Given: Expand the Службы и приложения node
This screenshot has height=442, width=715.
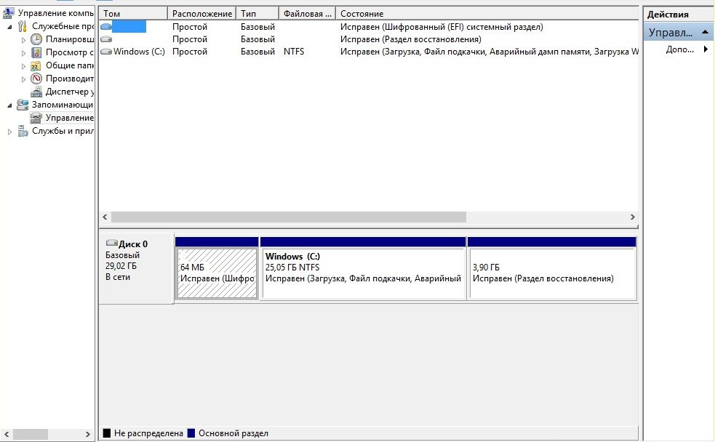Looking at the screenshot, I should (x=10, y=132).
